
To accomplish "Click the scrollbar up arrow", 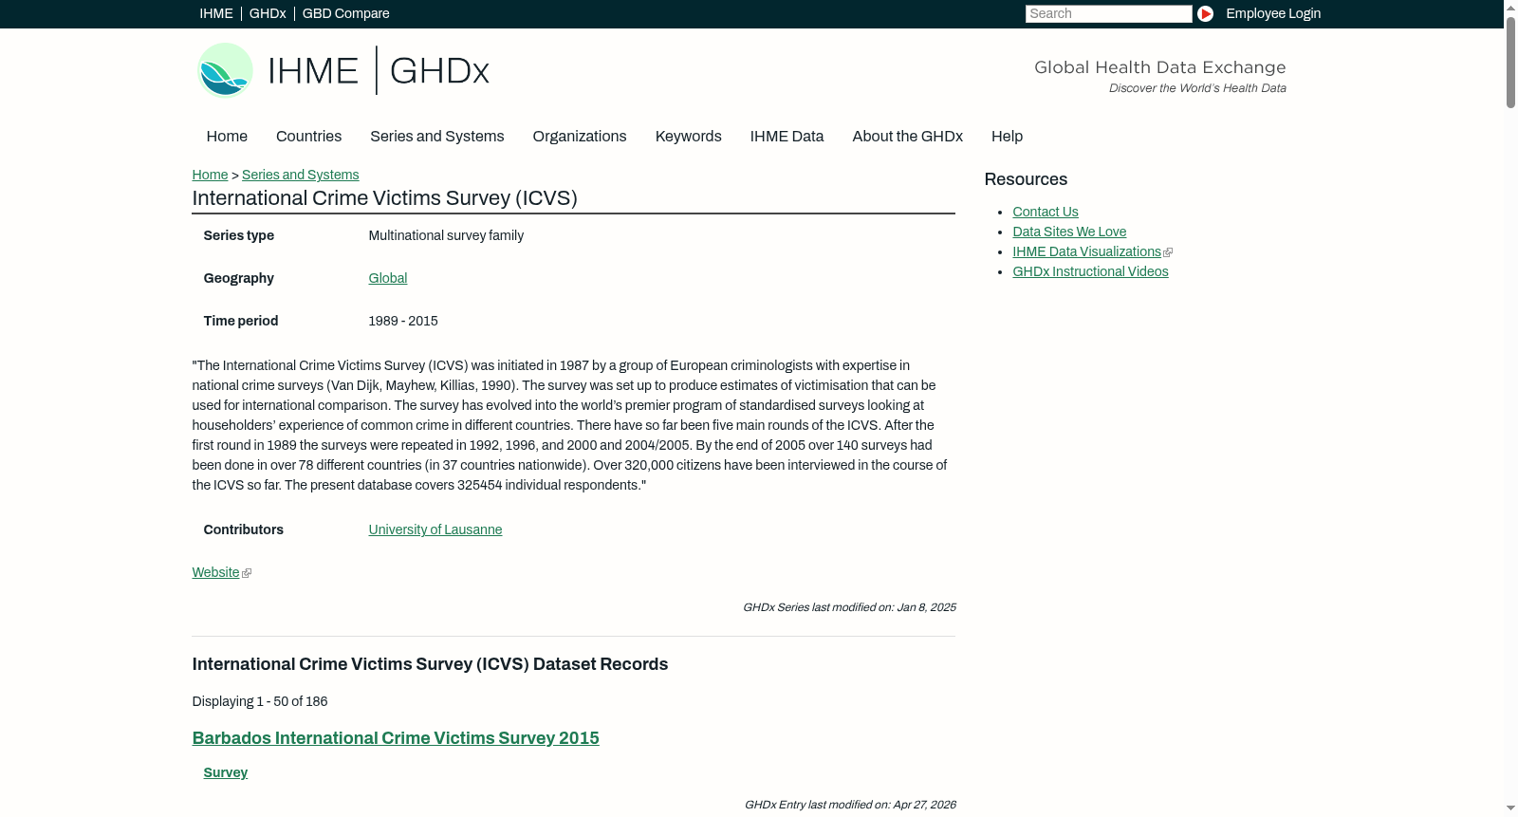I will tap(1510, 7).
